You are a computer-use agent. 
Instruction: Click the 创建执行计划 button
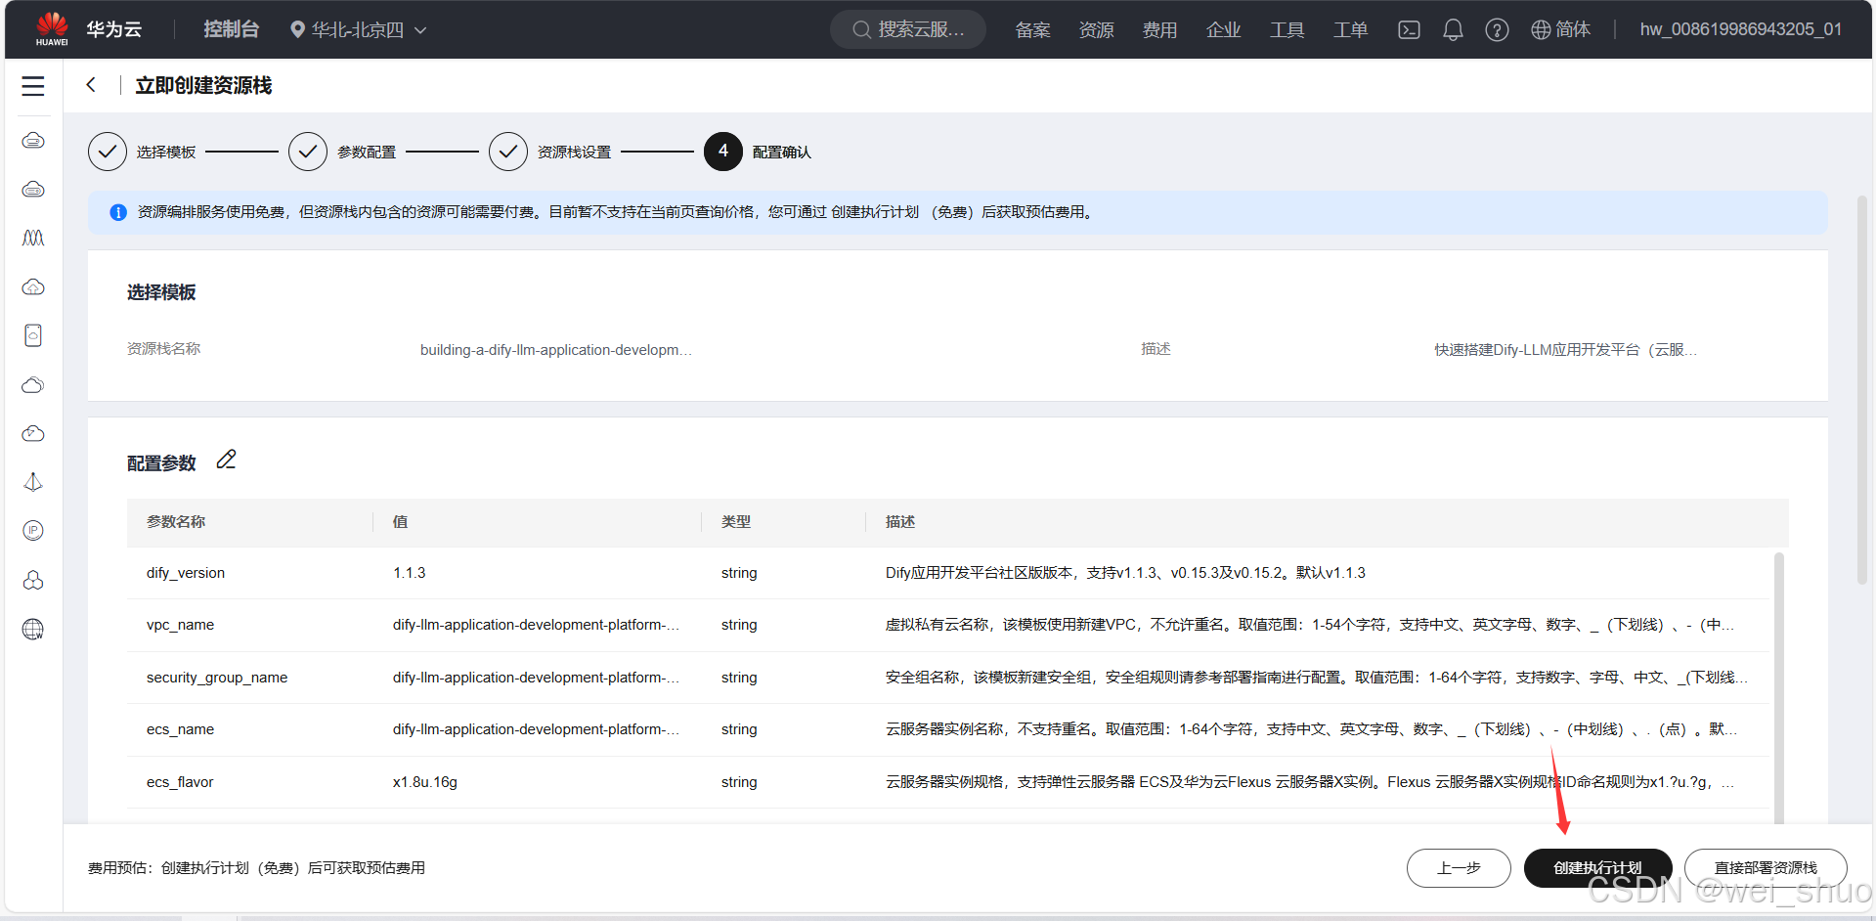coord(1597,868)
